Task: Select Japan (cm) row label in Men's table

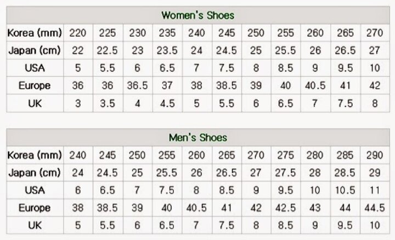Action: 35,173
